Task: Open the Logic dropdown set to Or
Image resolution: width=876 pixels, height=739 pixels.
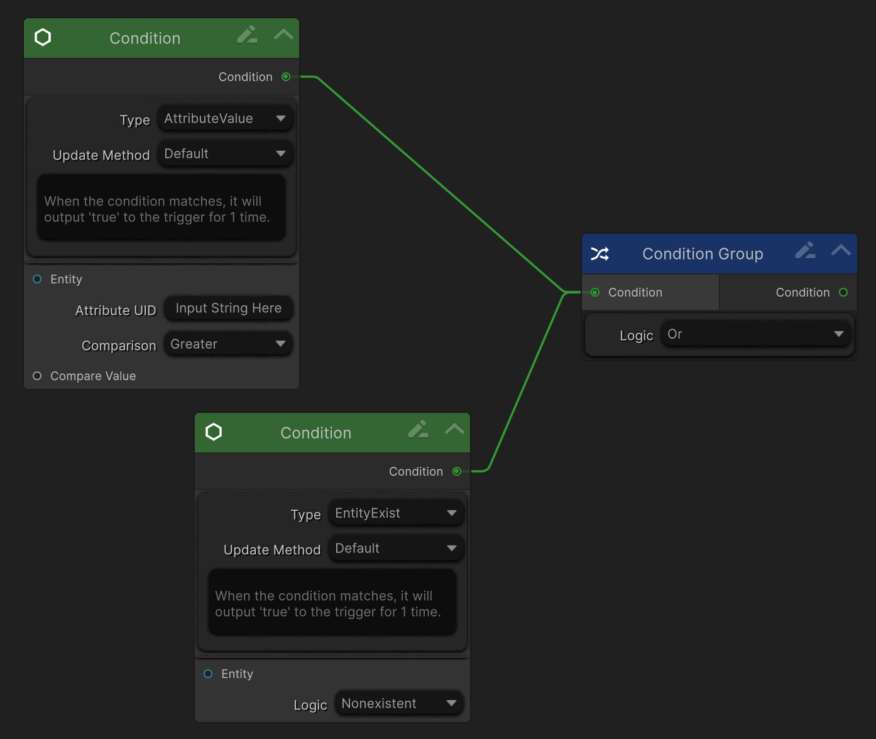Action: pyautogui.click(x=755, y=334)
